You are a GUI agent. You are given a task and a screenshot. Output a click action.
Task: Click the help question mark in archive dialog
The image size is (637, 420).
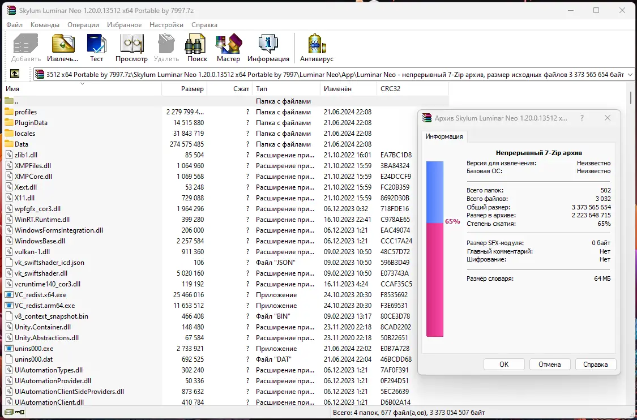tap(582, 118)
